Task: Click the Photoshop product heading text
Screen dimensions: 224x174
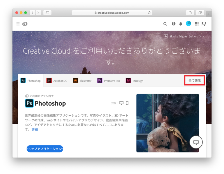Action: pyautogui.click(x=50, y=103)
